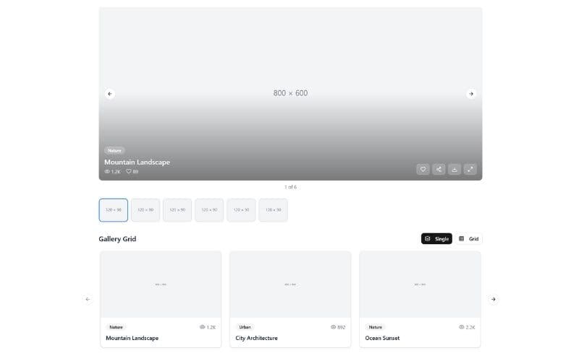Image resolution: width=579 pixels, height=361 pixels.
Task: Go to previous image with the left arrow
Action: coord(110,94)
